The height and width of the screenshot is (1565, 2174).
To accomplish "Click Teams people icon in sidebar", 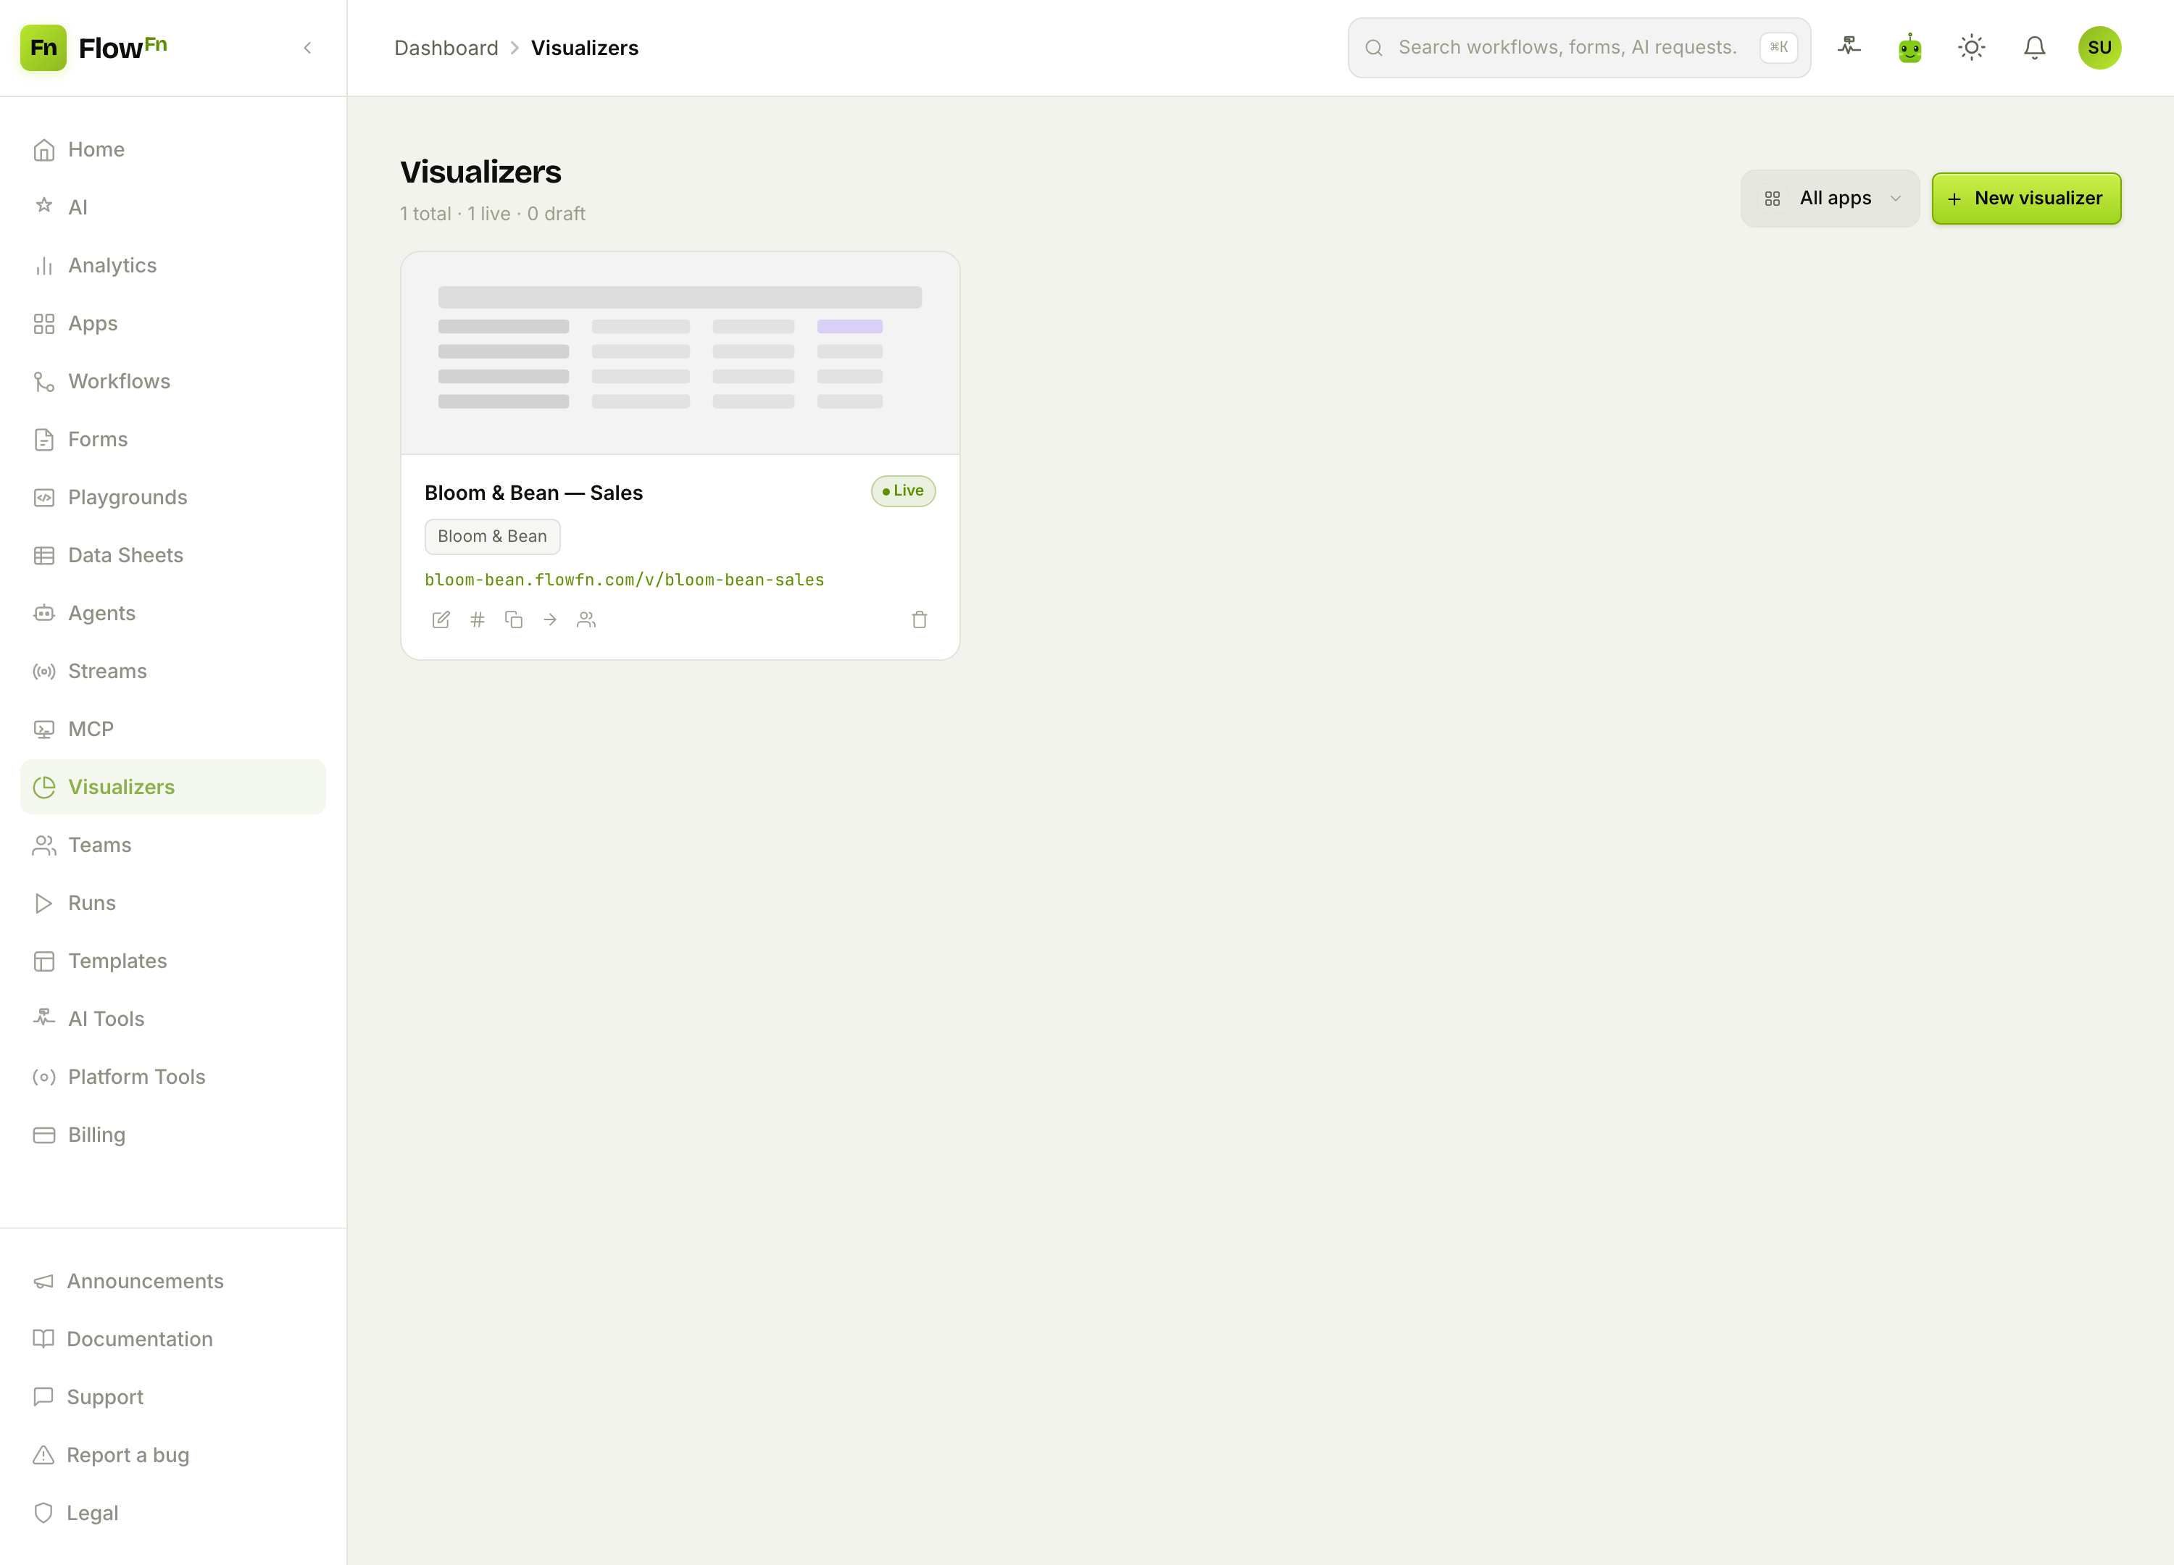I will [44, 846].
